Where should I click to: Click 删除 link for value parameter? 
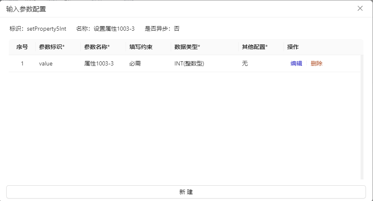316,63
